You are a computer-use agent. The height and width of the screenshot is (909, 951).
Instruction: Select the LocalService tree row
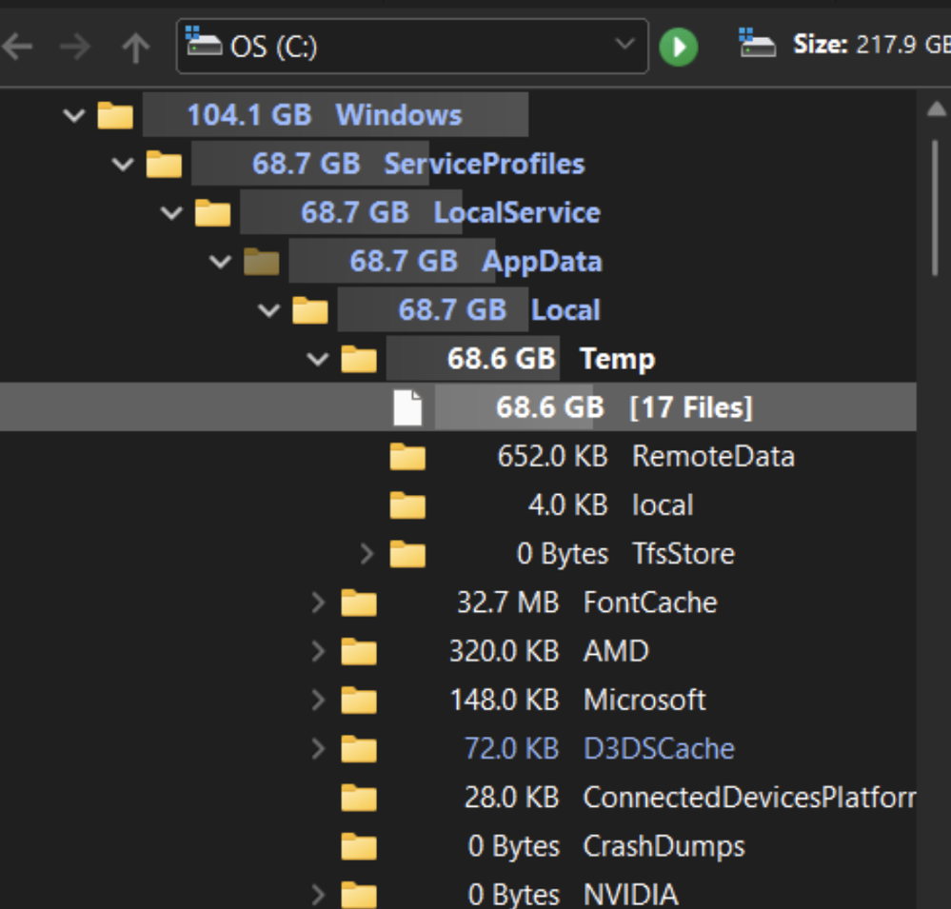[x=458, y=212]
